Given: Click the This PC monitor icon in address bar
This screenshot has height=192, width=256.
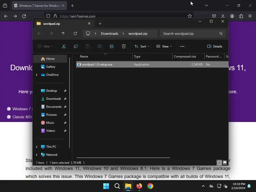Looking at the screenshot, I should pyautogui.click(x=88, y=33).
